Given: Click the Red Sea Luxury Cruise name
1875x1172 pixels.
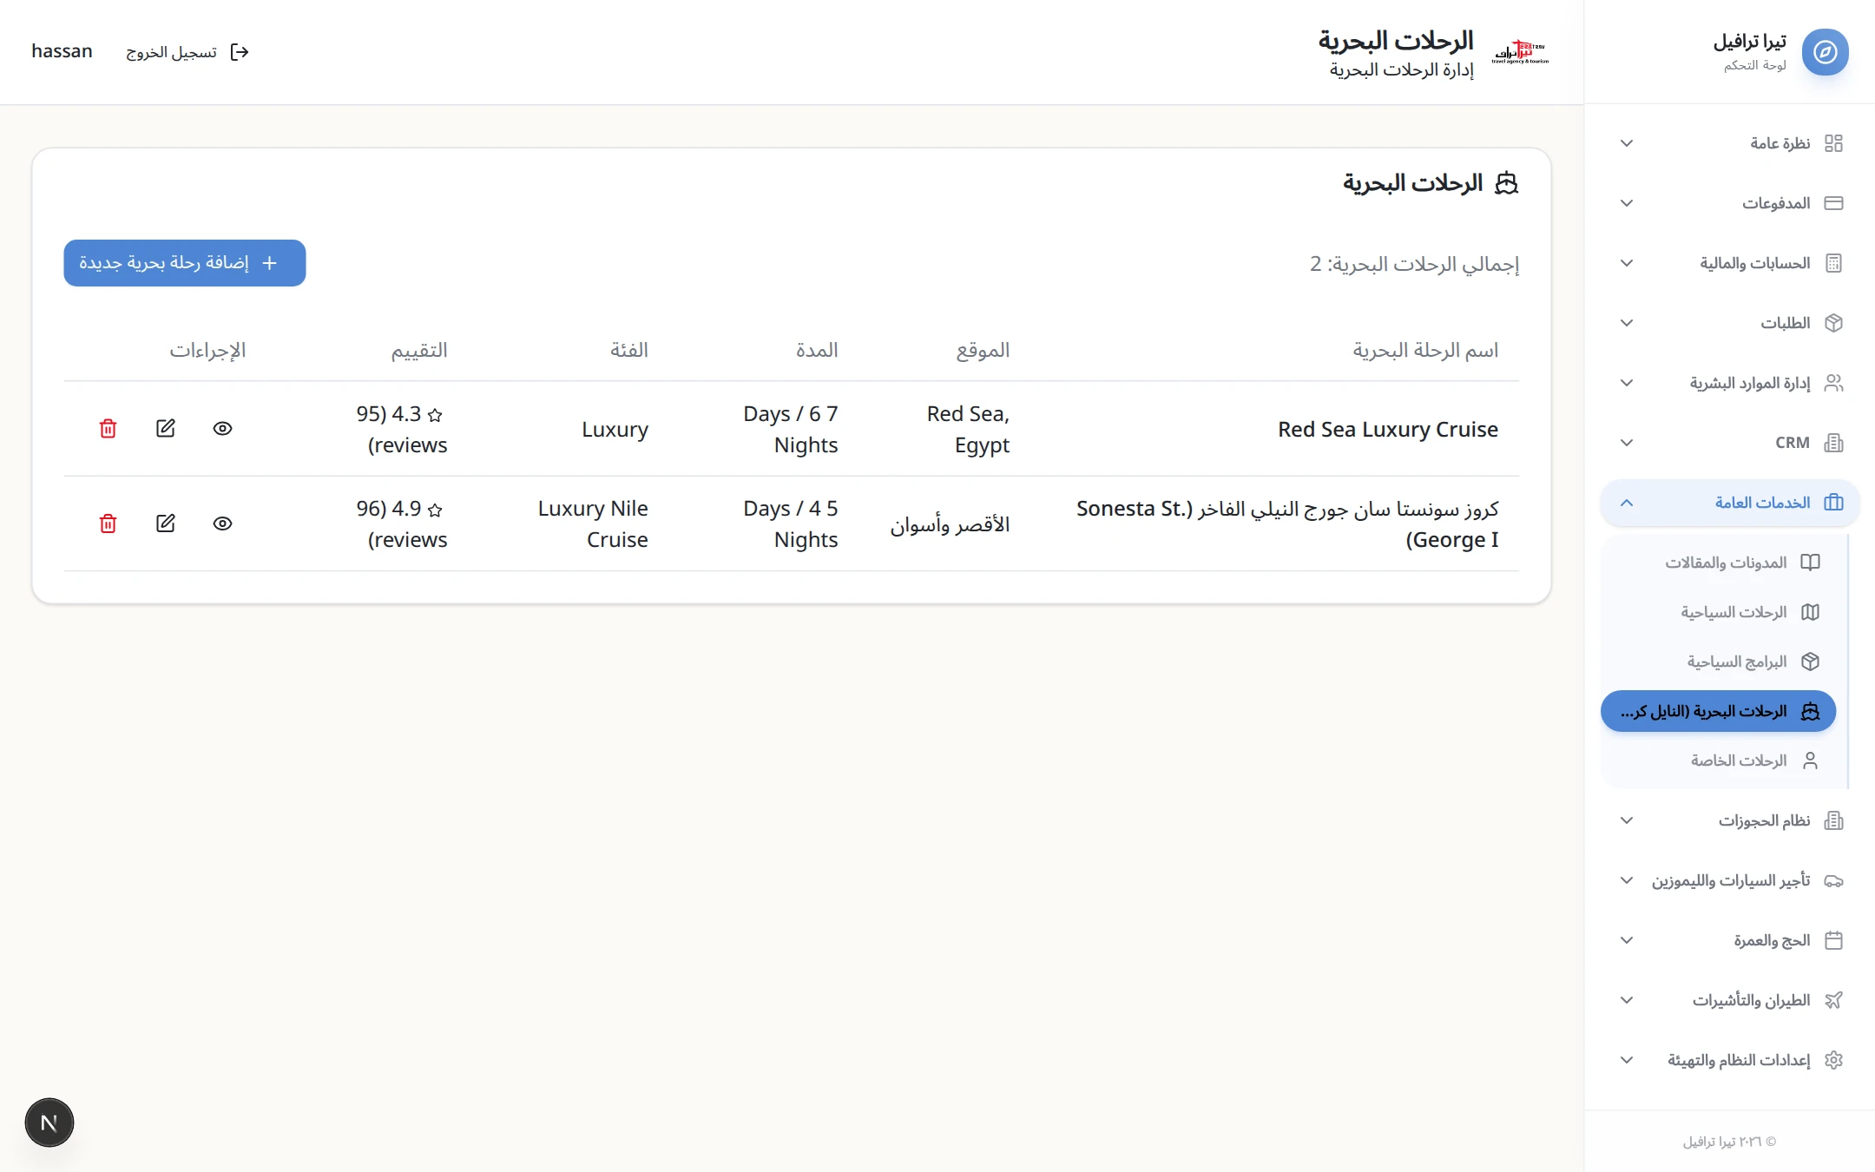Looking at the screenshot, I should 1388,429.
